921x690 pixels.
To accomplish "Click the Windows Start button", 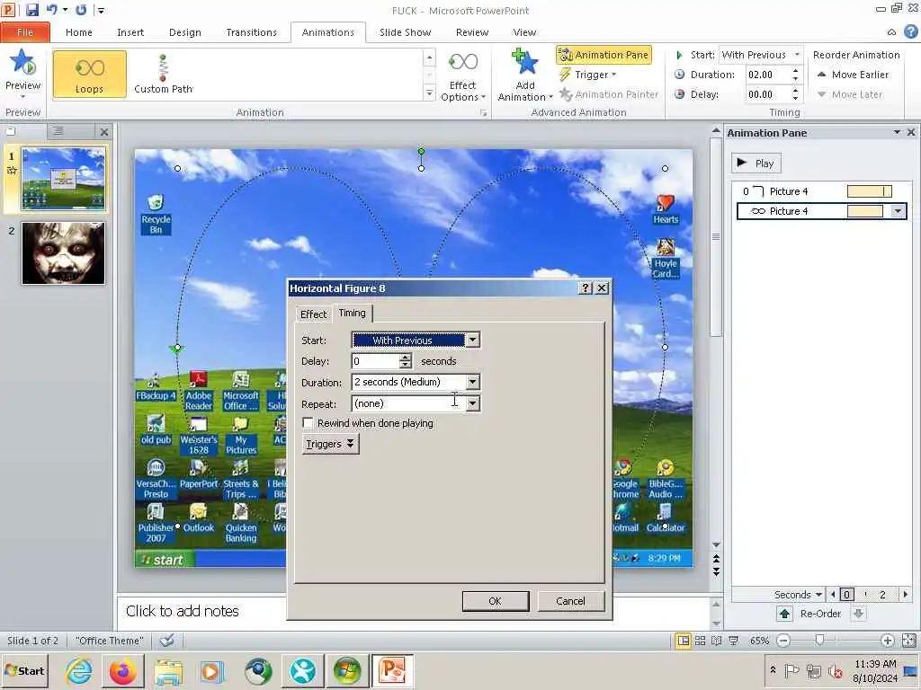I will pyautogui.click(x=24, y=670).
